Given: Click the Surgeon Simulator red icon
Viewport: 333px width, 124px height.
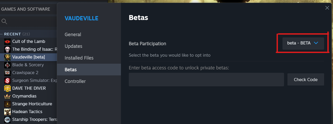Looking at the screenshot, I should click(8, 80).
